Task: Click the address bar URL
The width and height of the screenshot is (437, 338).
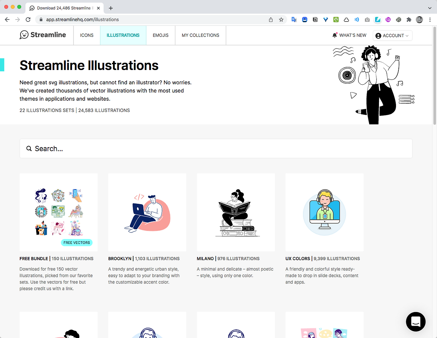Action: click(x=83, y=20)
